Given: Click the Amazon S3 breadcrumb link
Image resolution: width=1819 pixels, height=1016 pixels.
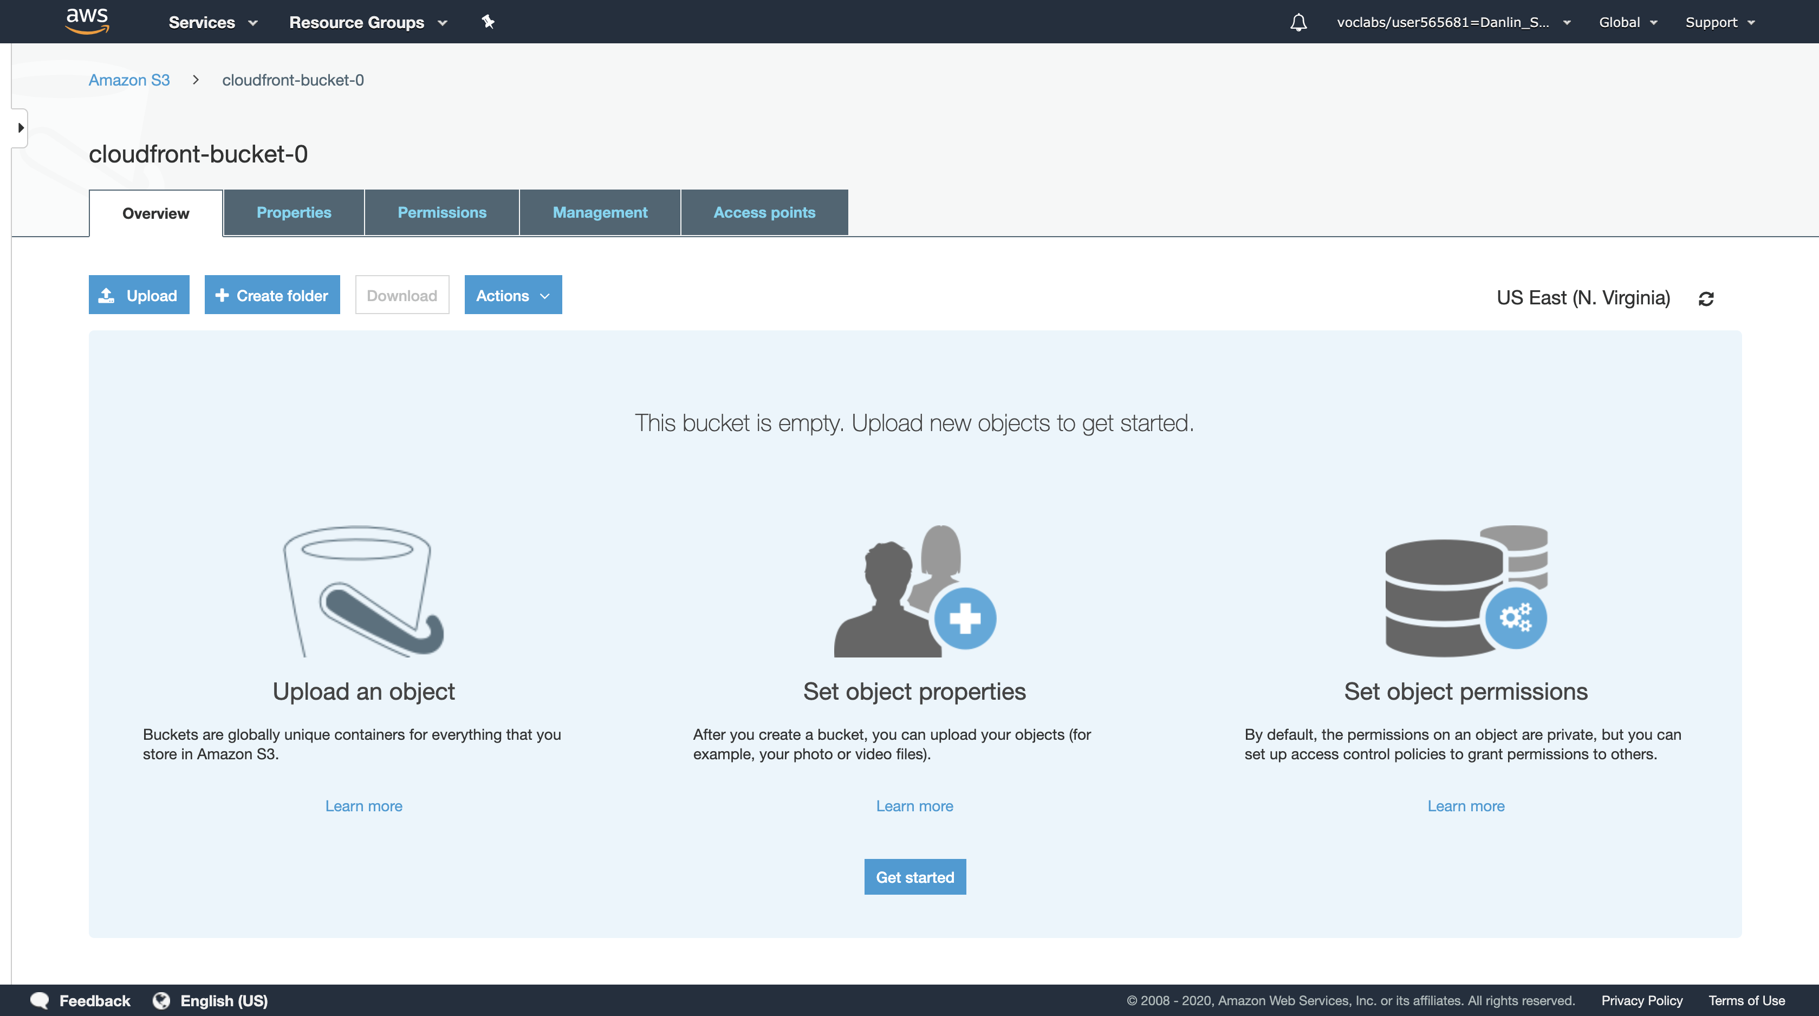Looking at the screenshot, I should [x=129, y=80].
